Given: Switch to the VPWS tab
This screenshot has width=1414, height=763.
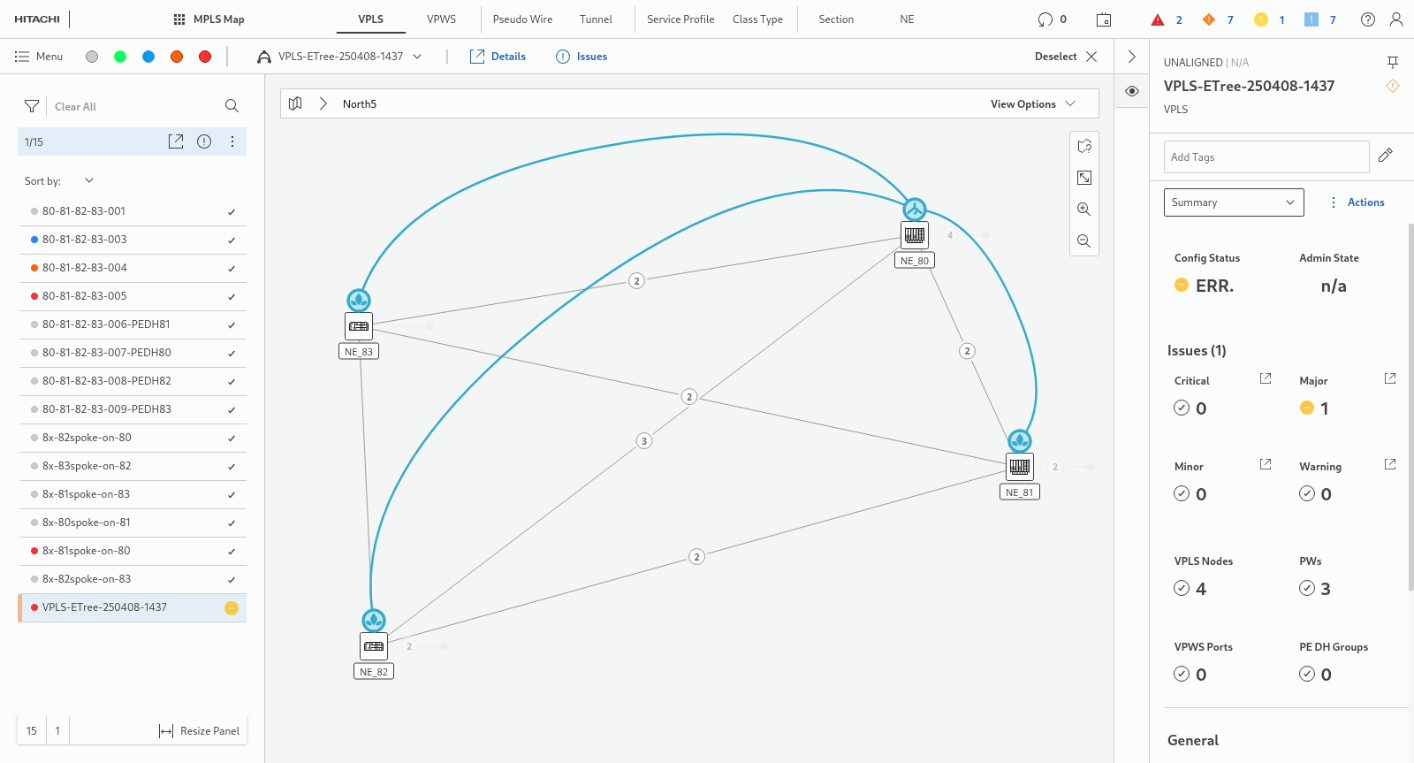Looking at the screenshot, I should [x=441, y=19].
